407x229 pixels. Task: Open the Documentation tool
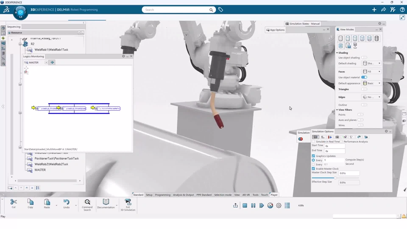tap(106, 204)
